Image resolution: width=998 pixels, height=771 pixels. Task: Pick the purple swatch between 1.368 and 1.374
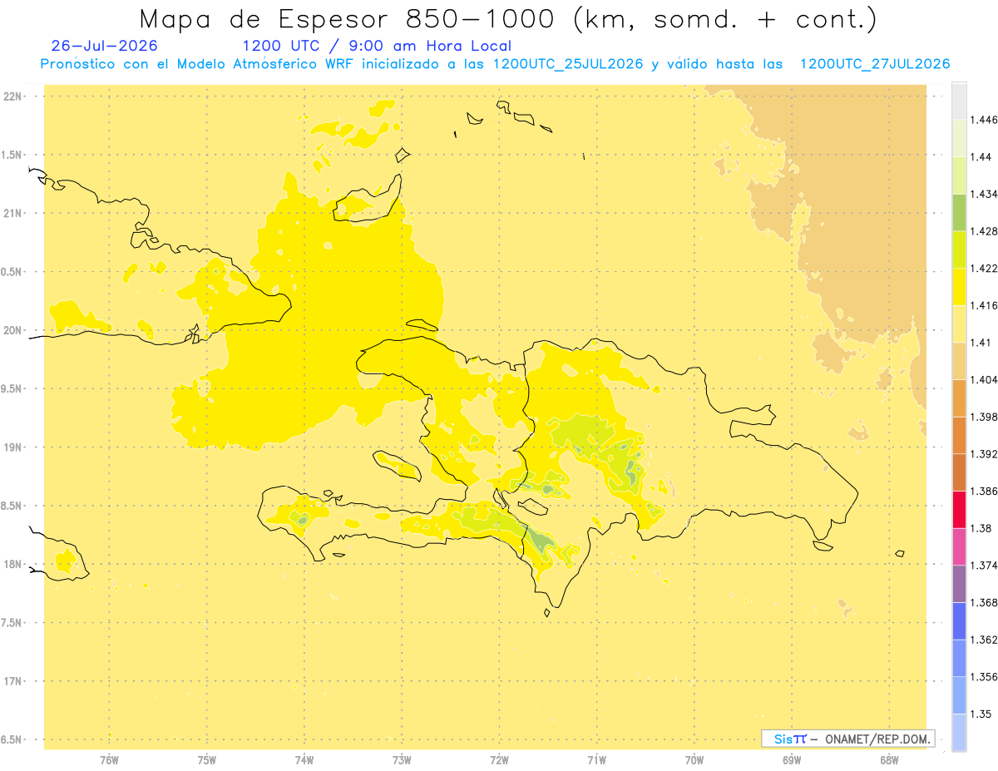point(959,584)
